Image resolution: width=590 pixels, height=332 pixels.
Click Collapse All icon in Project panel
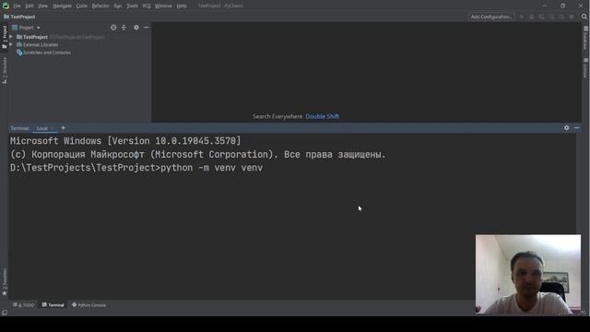point(124,28)
